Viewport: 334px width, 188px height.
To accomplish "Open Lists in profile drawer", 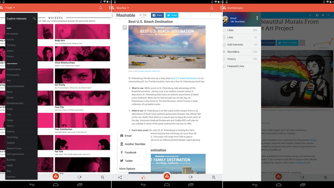I will 242,37.
